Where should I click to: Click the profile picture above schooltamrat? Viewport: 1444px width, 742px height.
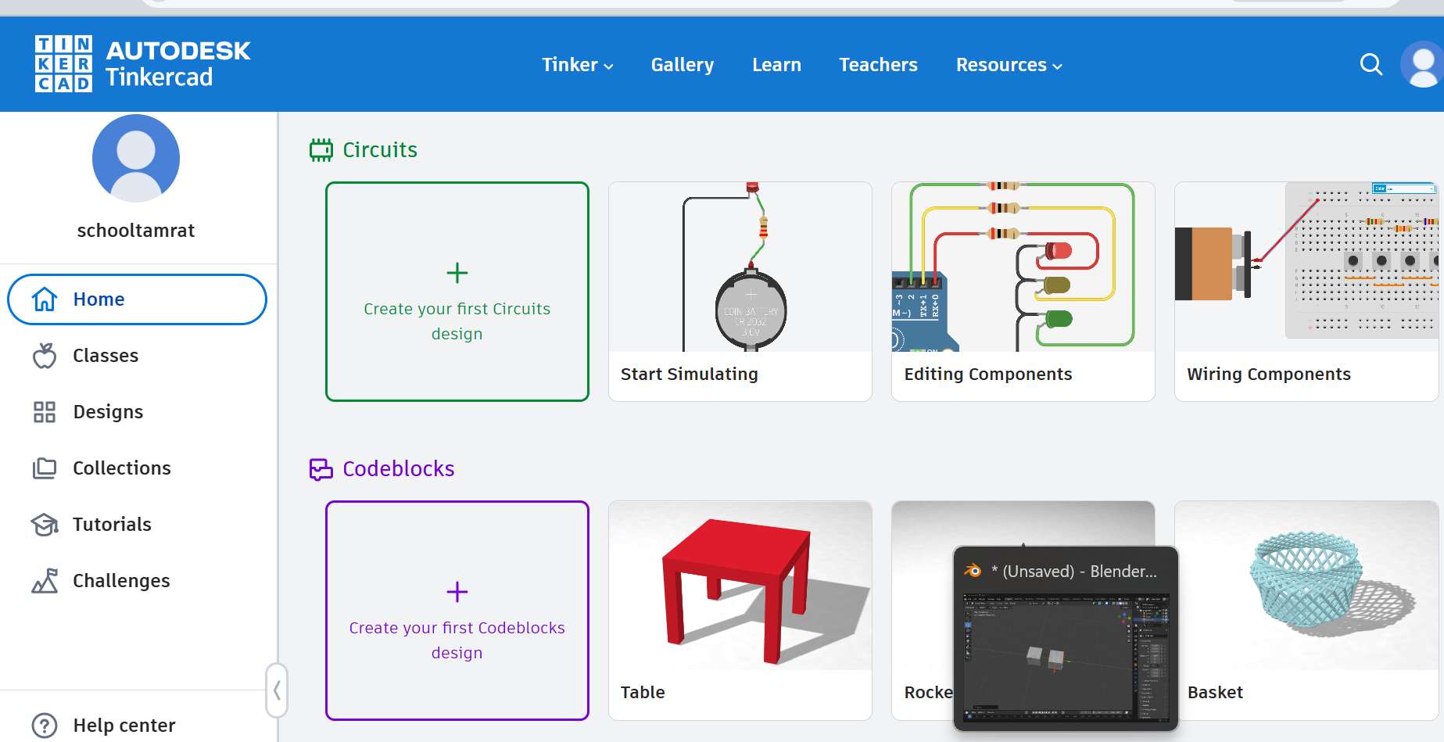pyautogui.click(x=136, y=159)
